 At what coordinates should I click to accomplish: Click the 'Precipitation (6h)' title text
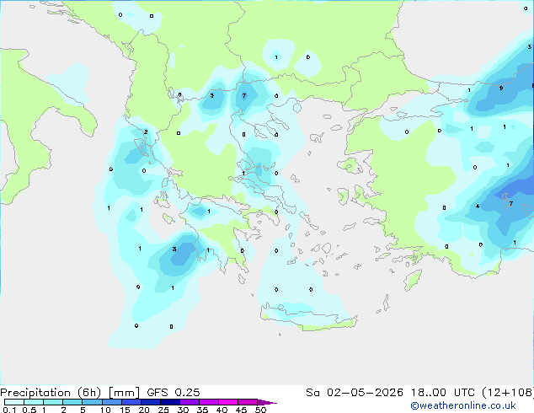pos(51,393)
